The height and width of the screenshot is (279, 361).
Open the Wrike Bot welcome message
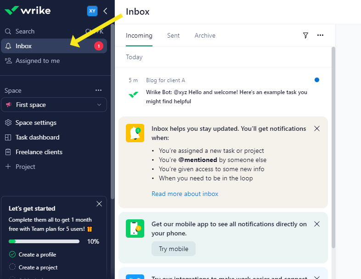226,97
